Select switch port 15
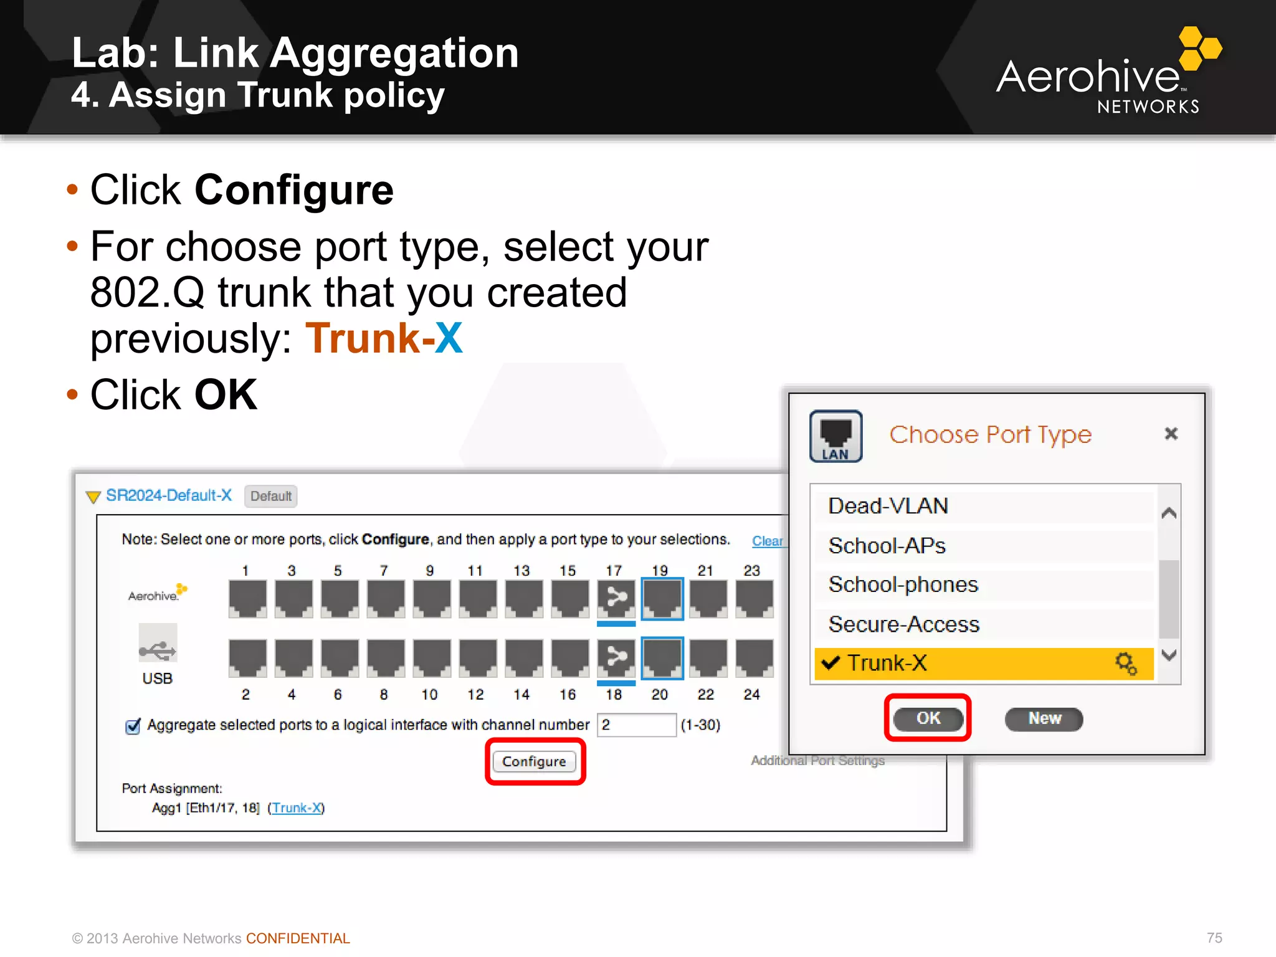The width and height of the screenshot is (1276, 957). pyautogui.click(x=570, y=598)
